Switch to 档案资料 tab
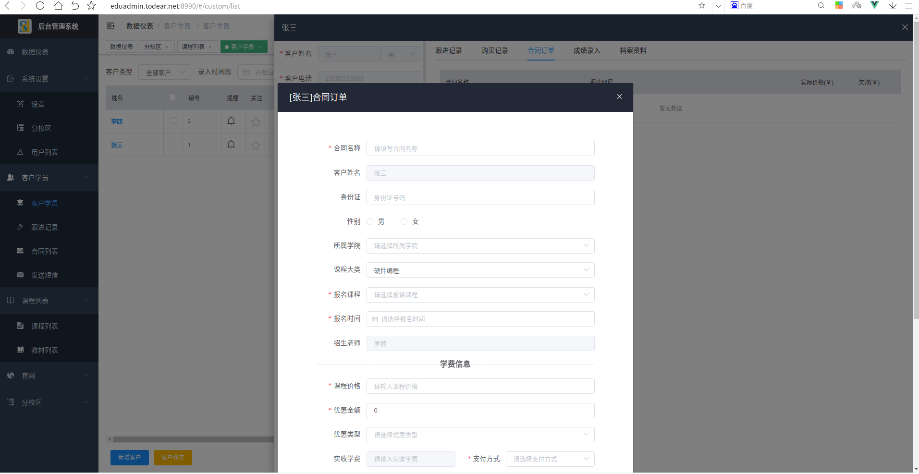The width and height of the screenshot is (919, 474). [x=633, y=50]
